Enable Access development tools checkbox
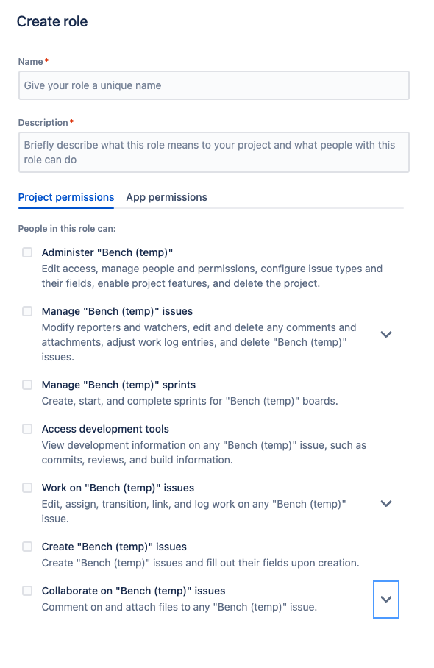Viewport: 434px width, 668px height. click(x=27, y=429)
